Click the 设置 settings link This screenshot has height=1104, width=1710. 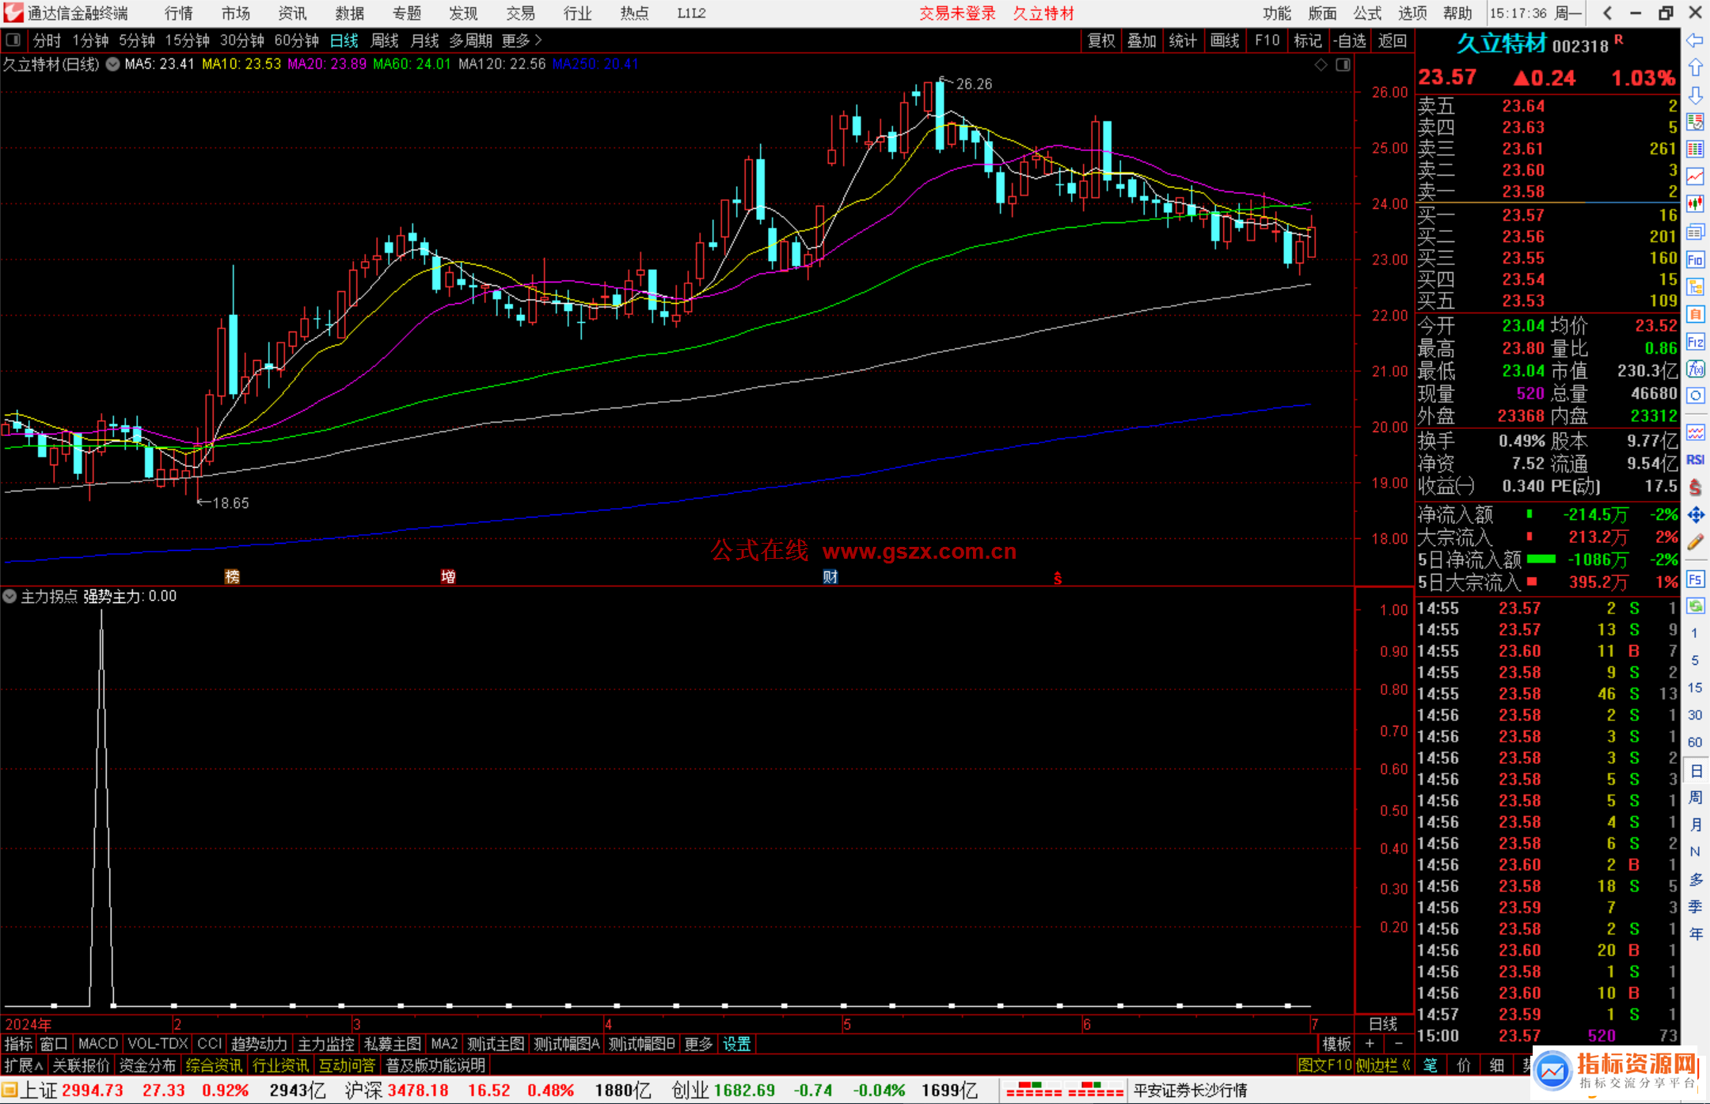point(736,1044)
